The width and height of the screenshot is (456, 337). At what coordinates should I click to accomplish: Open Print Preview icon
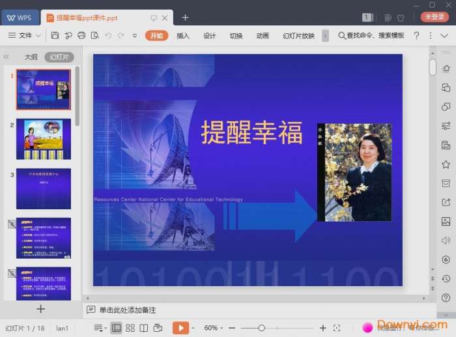click(95, 35)
